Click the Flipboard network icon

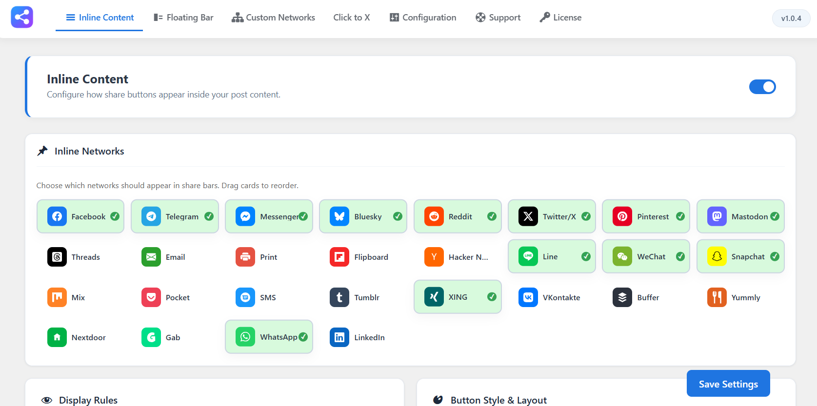[x=339, y=257]
